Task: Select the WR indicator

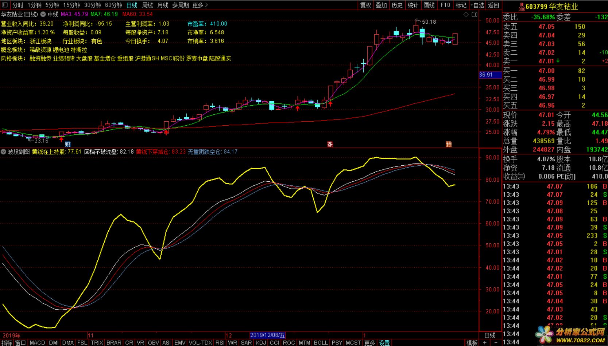Action: coord(233,343)
